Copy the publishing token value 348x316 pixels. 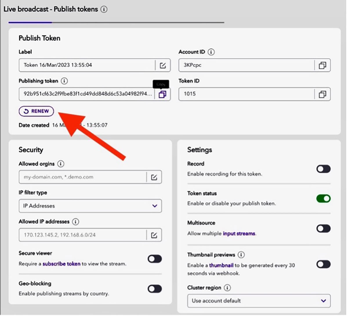point(162,94)
